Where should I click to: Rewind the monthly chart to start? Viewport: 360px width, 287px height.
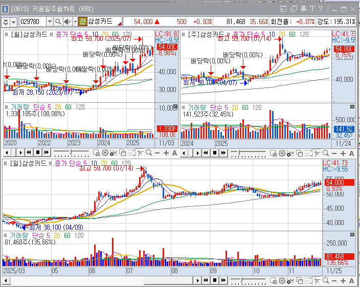[29, 152]
